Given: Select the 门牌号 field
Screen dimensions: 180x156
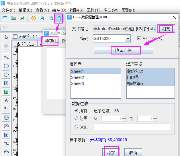Looking at the screenshot, I should point(150,77).
